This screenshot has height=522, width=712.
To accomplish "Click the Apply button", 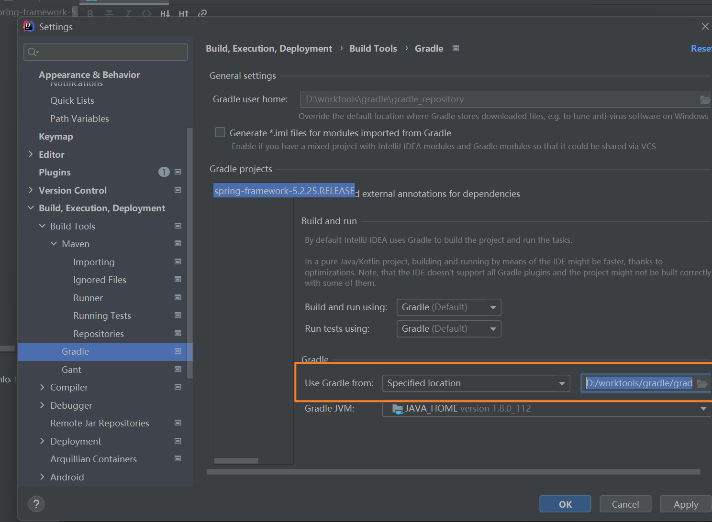I will 685,504.
